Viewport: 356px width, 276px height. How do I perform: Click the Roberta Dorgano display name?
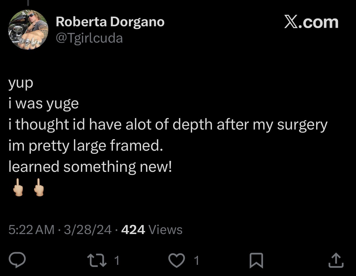110,22
